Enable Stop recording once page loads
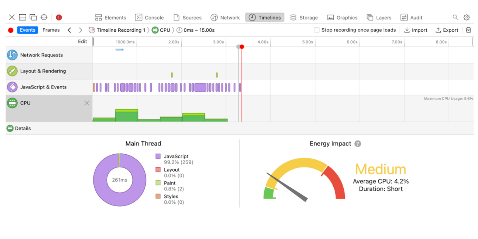The height and width of the screenshot is (239, 478). (317, 30)
